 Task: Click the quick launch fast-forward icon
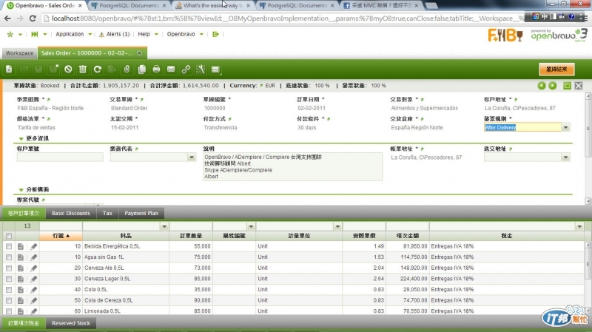click(34, 34)
